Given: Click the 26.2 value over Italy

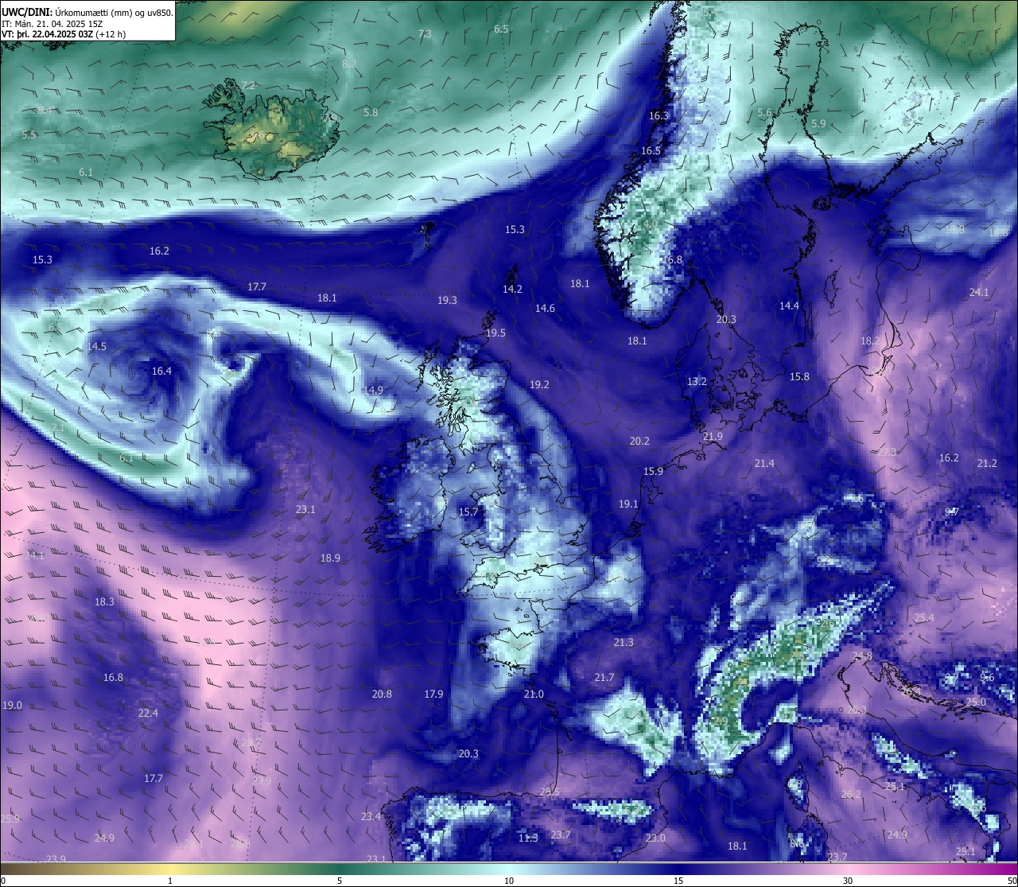Looking at the screenshot, I should pyautogui.click(x=851, y=794).
